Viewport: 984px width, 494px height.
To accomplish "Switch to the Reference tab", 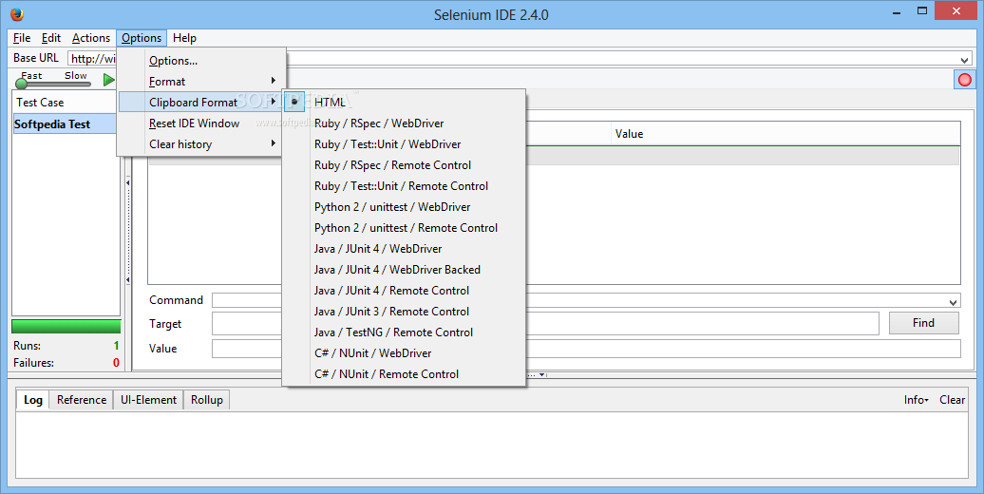I will click(82, 400).
